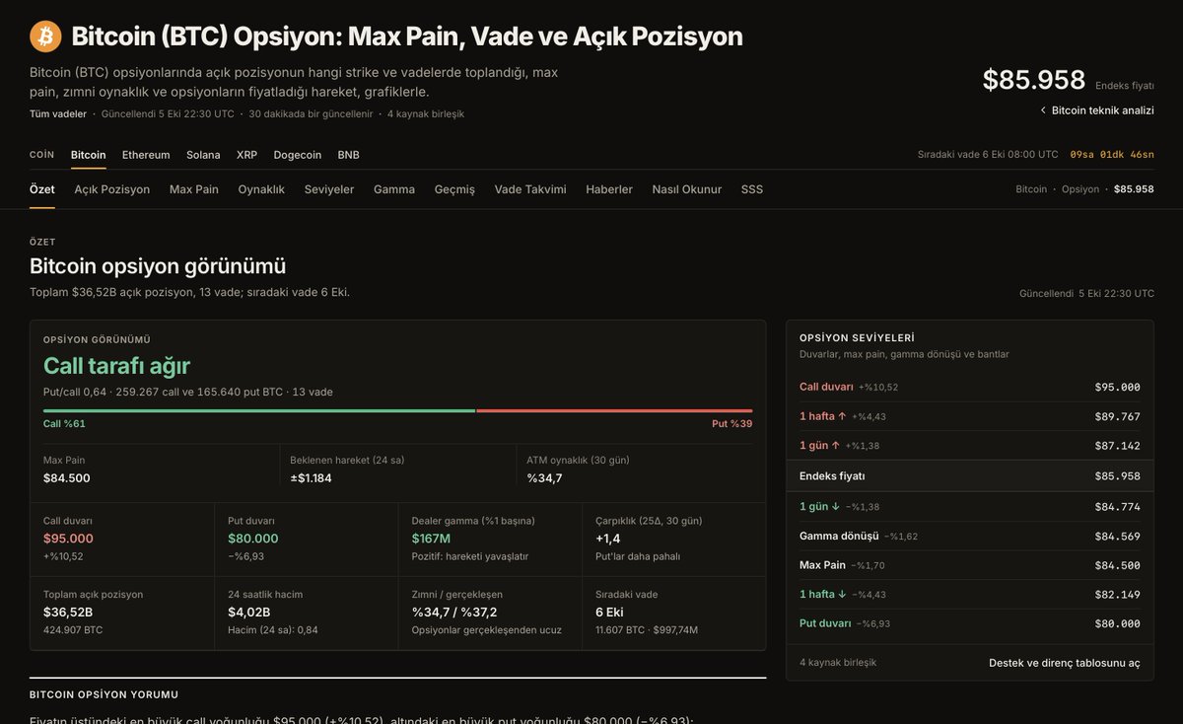Click the Max Pain $84.500 level row
This screenshot has height=724, width=1183.
[x=970, y=565]
